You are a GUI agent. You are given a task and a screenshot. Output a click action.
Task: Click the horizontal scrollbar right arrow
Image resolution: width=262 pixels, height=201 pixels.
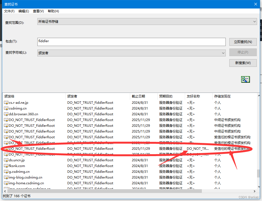point(255,191)
